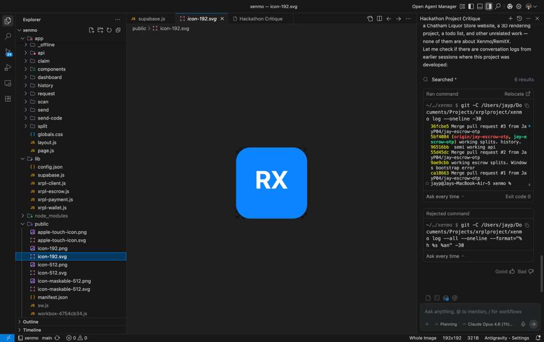Open Ask every time dropdown under Ran command

click(x=445, y=196)
